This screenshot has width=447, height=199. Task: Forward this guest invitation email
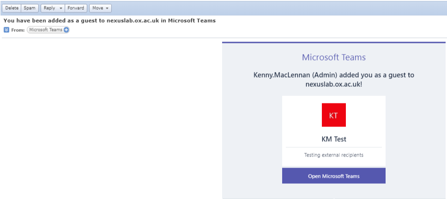76,8
